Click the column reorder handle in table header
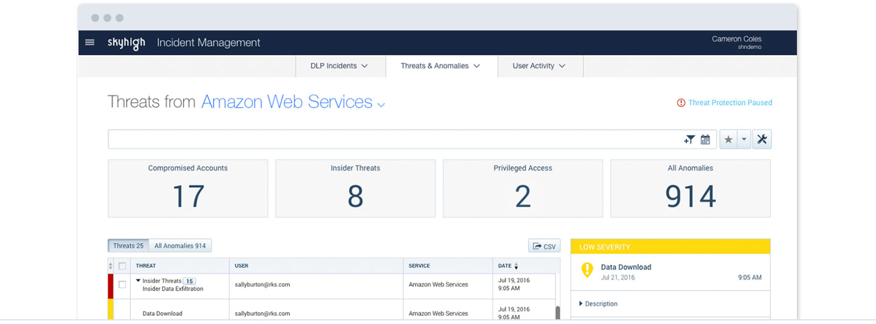Viewport: 876px width, 324px height. (111, 266)
